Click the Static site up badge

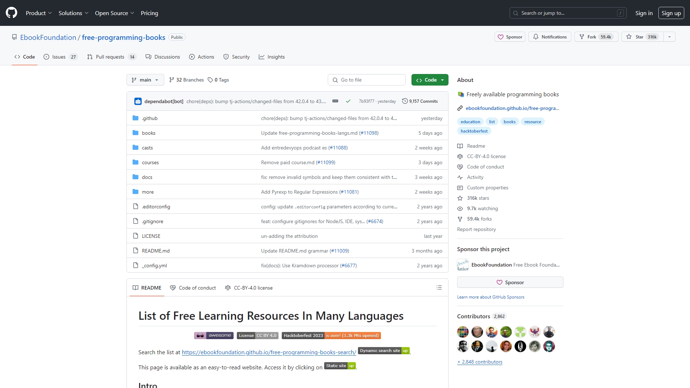pyautogui.click(x=340, y=366)
